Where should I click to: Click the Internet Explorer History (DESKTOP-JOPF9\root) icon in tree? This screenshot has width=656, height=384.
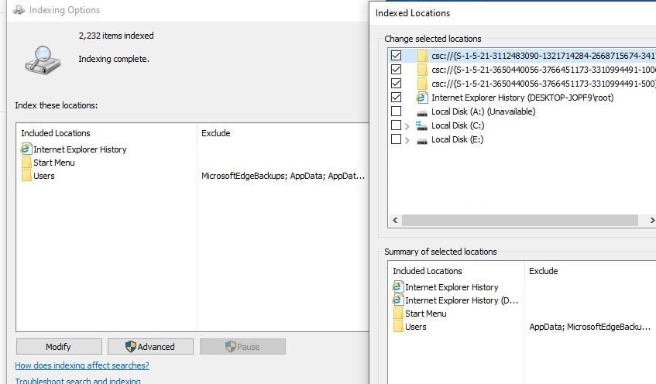click(x=422, y=98)
